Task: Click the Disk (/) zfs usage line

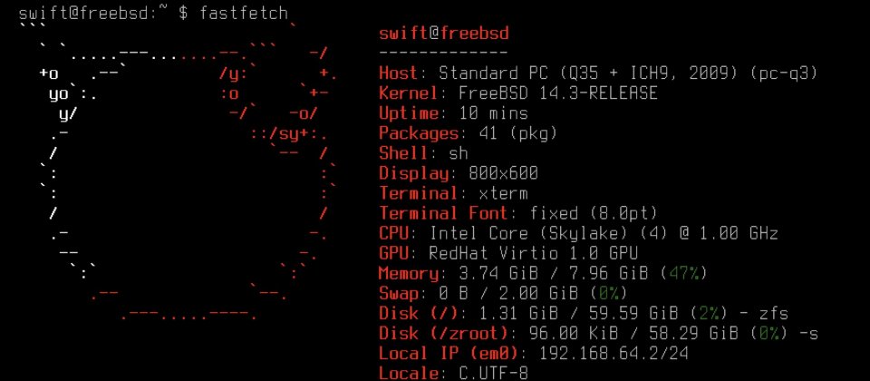Action: click(x=583, y=313)
